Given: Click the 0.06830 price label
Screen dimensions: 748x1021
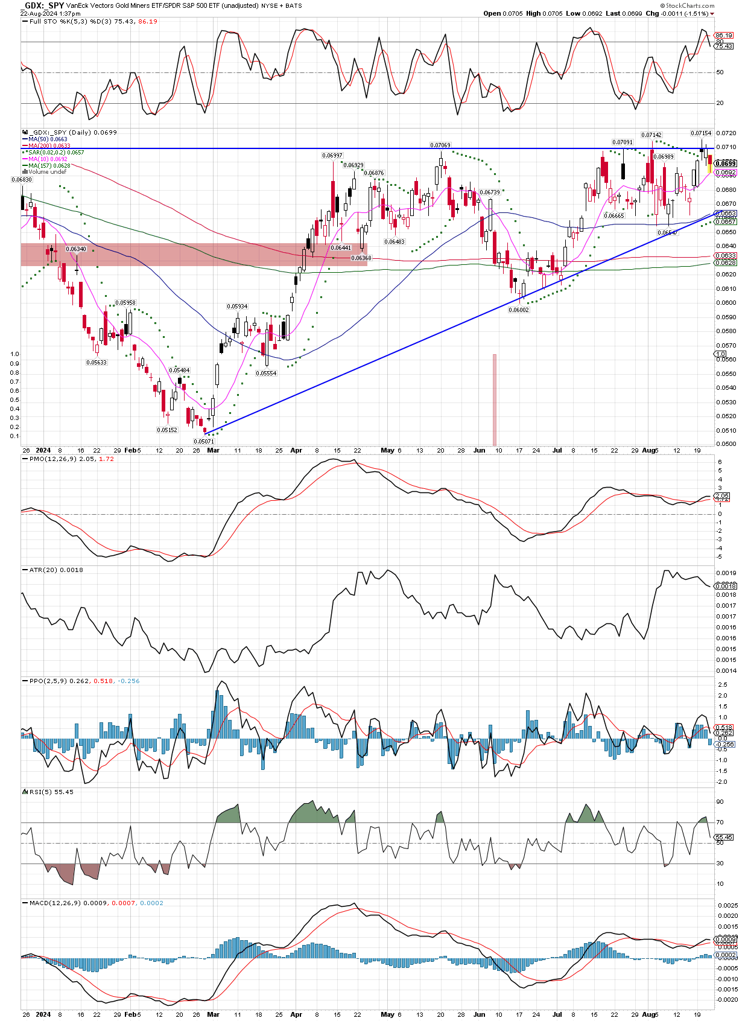Looking at the screenshot, I should 22,179.
